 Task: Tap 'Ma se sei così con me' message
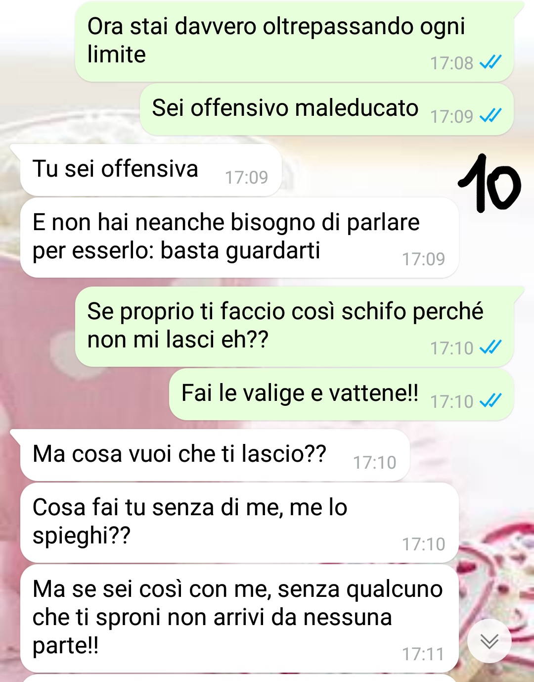click(239, 619)
